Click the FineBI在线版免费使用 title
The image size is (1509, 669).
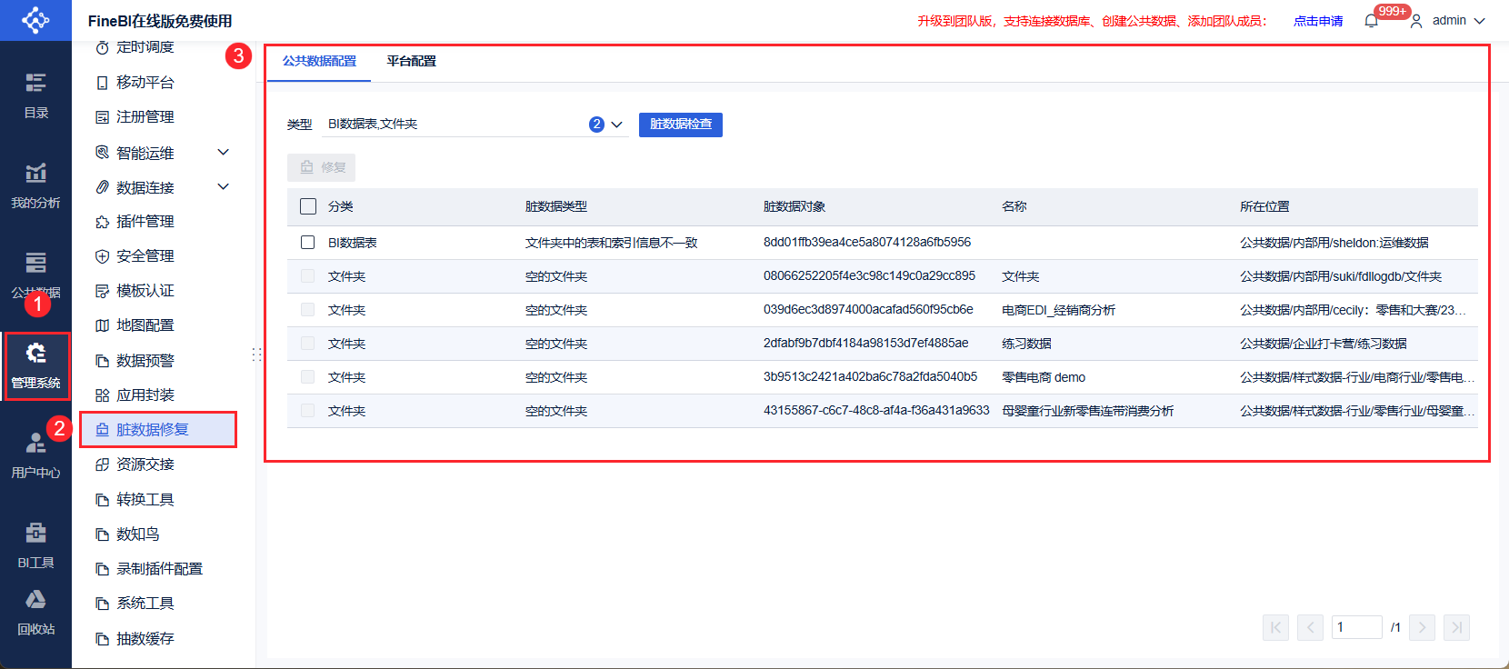(x=160, y=21)
